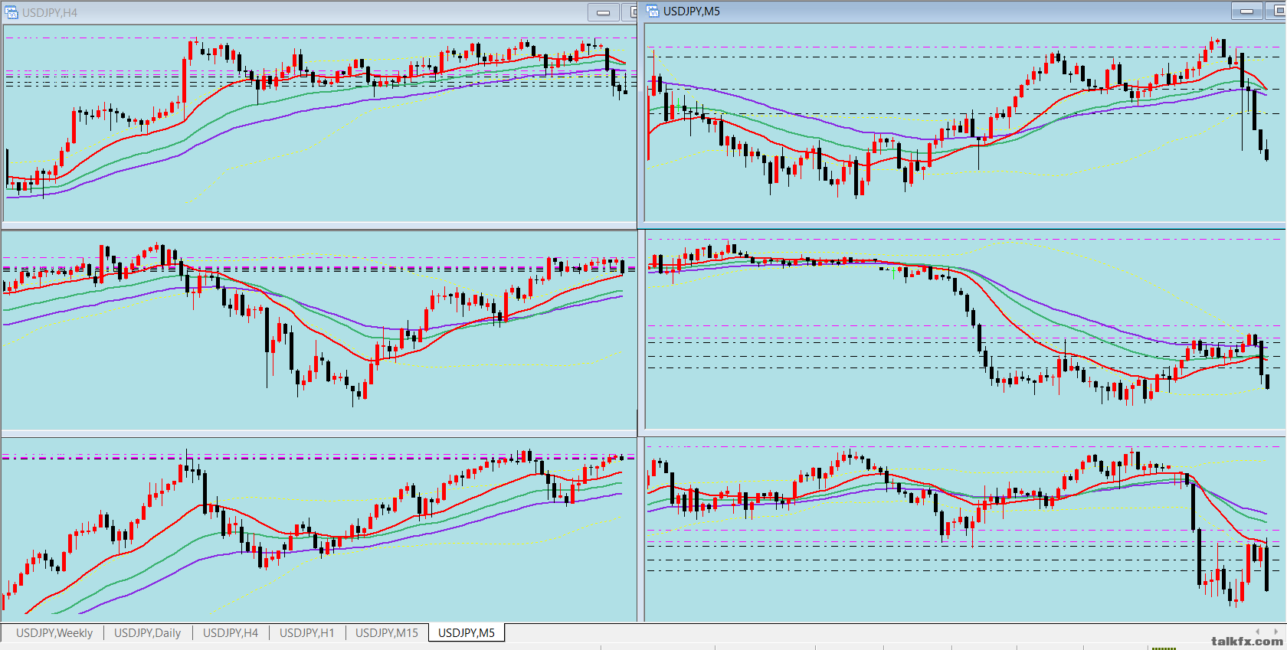This screenshot has height=650, width=1287.
Task: Minimize the USDJPY,M5 chart window
Action: pos(1247,11)
